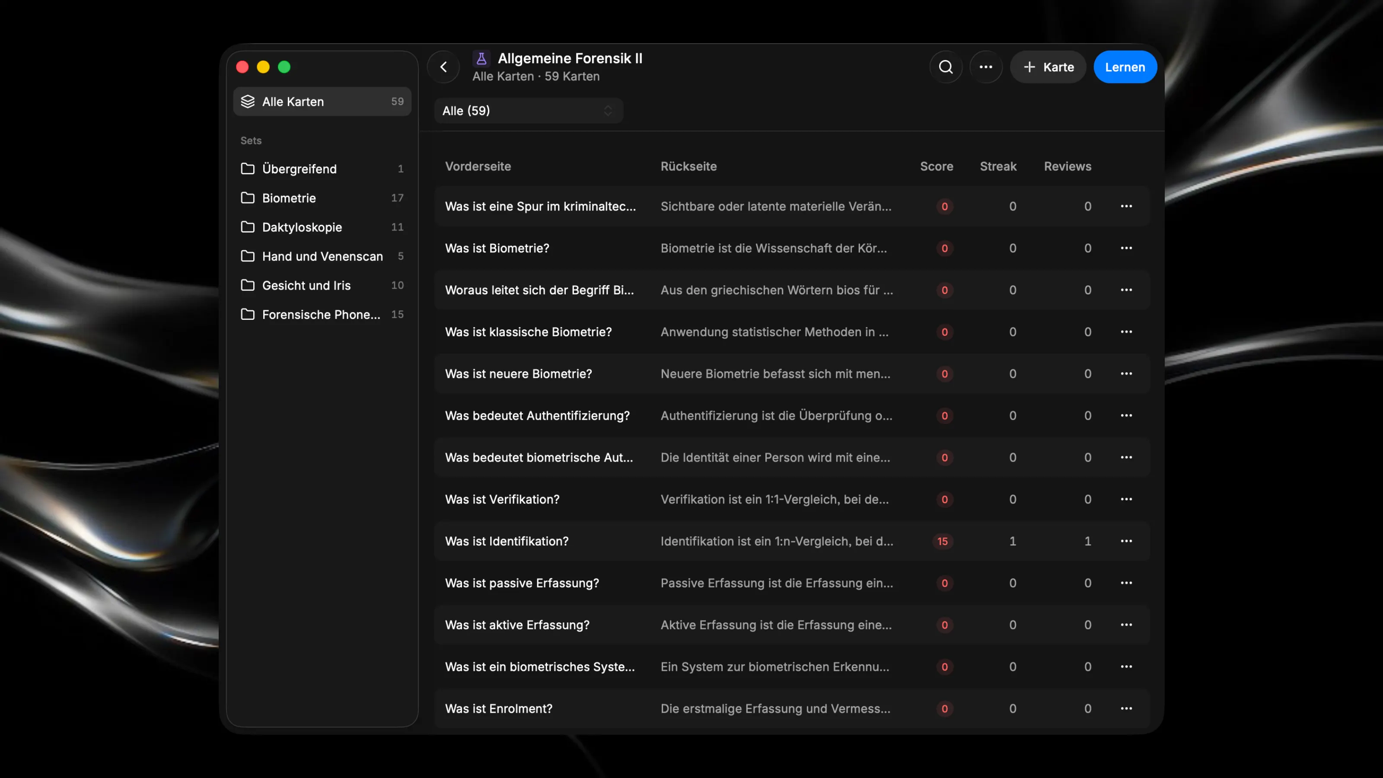
Task: Open the Übergreifend set
Action: pyautogui.click(x=322, y=169)
